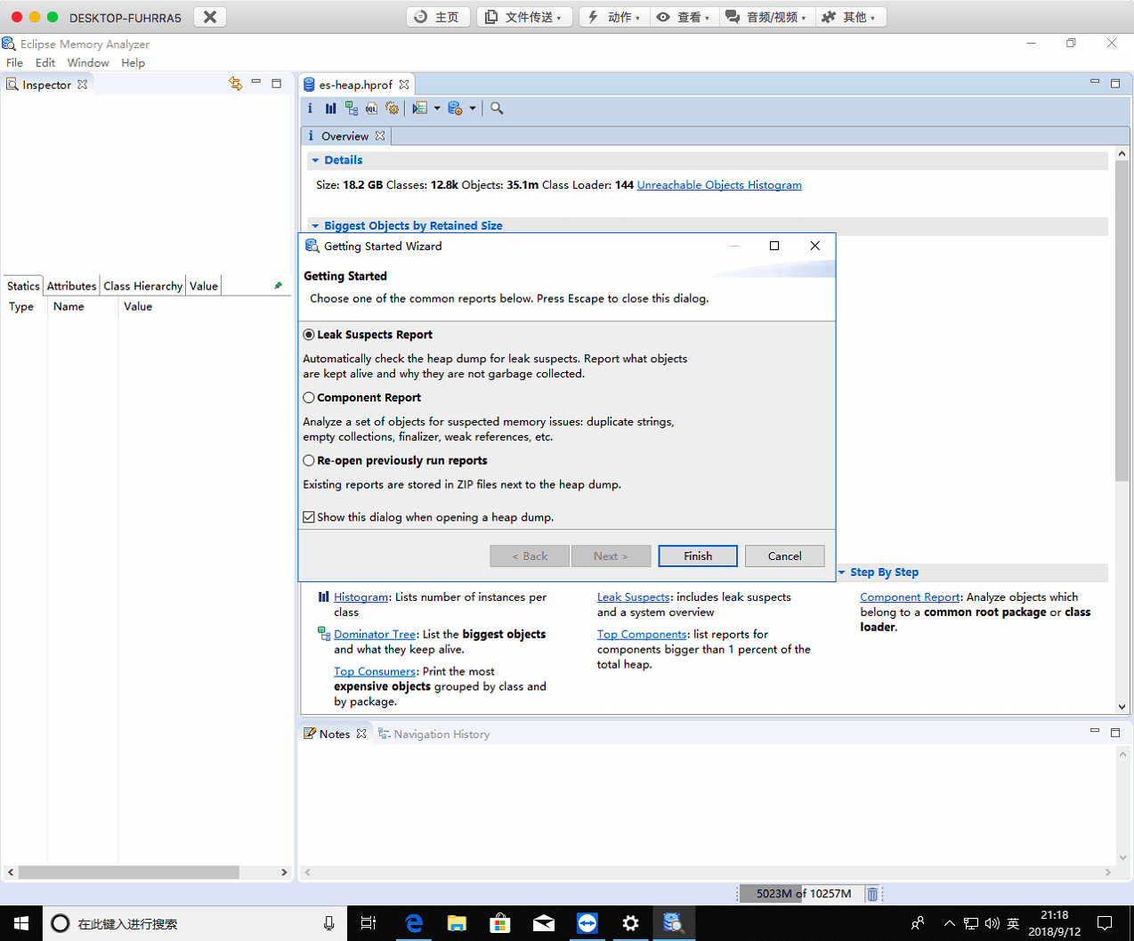Screen dimensions: 1134x941
Task: Switch to Value tab in Inspector
Action: click(204, 286)
